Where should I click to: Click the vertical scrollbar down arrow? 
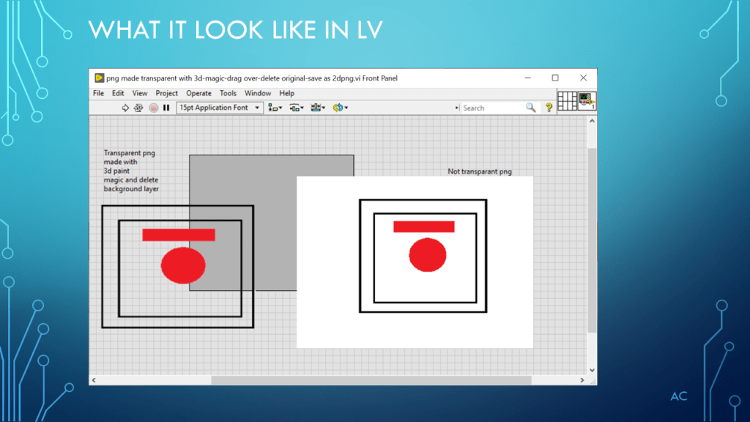tap(592, 371)
